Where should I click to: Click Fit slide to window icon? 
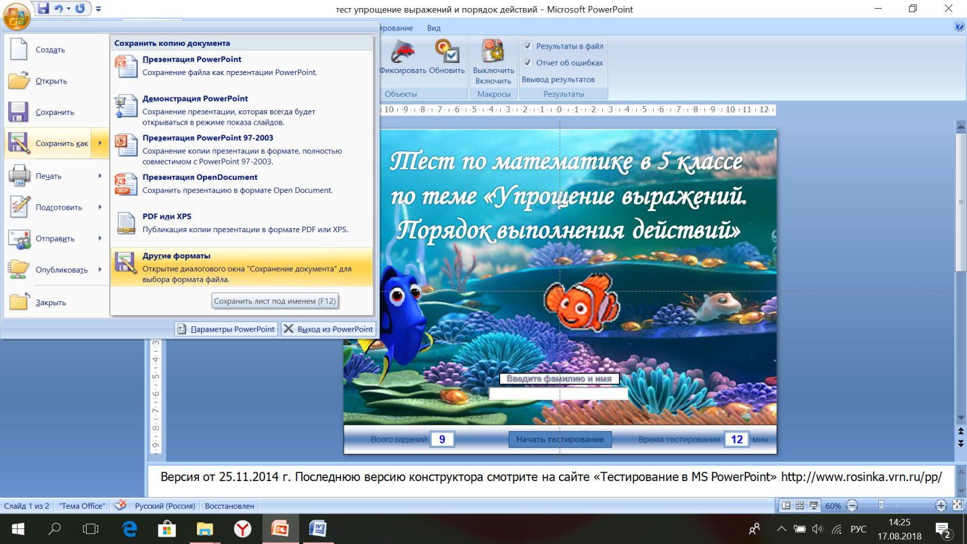(958, 505)
